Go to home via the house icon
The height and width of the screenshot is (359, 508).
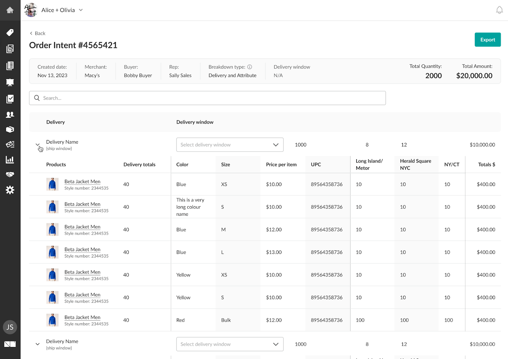(x=10, y=10)
